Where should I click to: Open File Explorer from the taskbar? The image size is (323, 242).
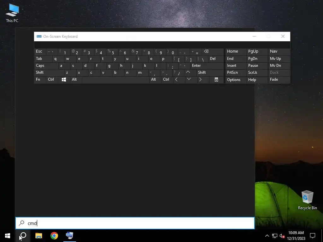tap(38, 236)
